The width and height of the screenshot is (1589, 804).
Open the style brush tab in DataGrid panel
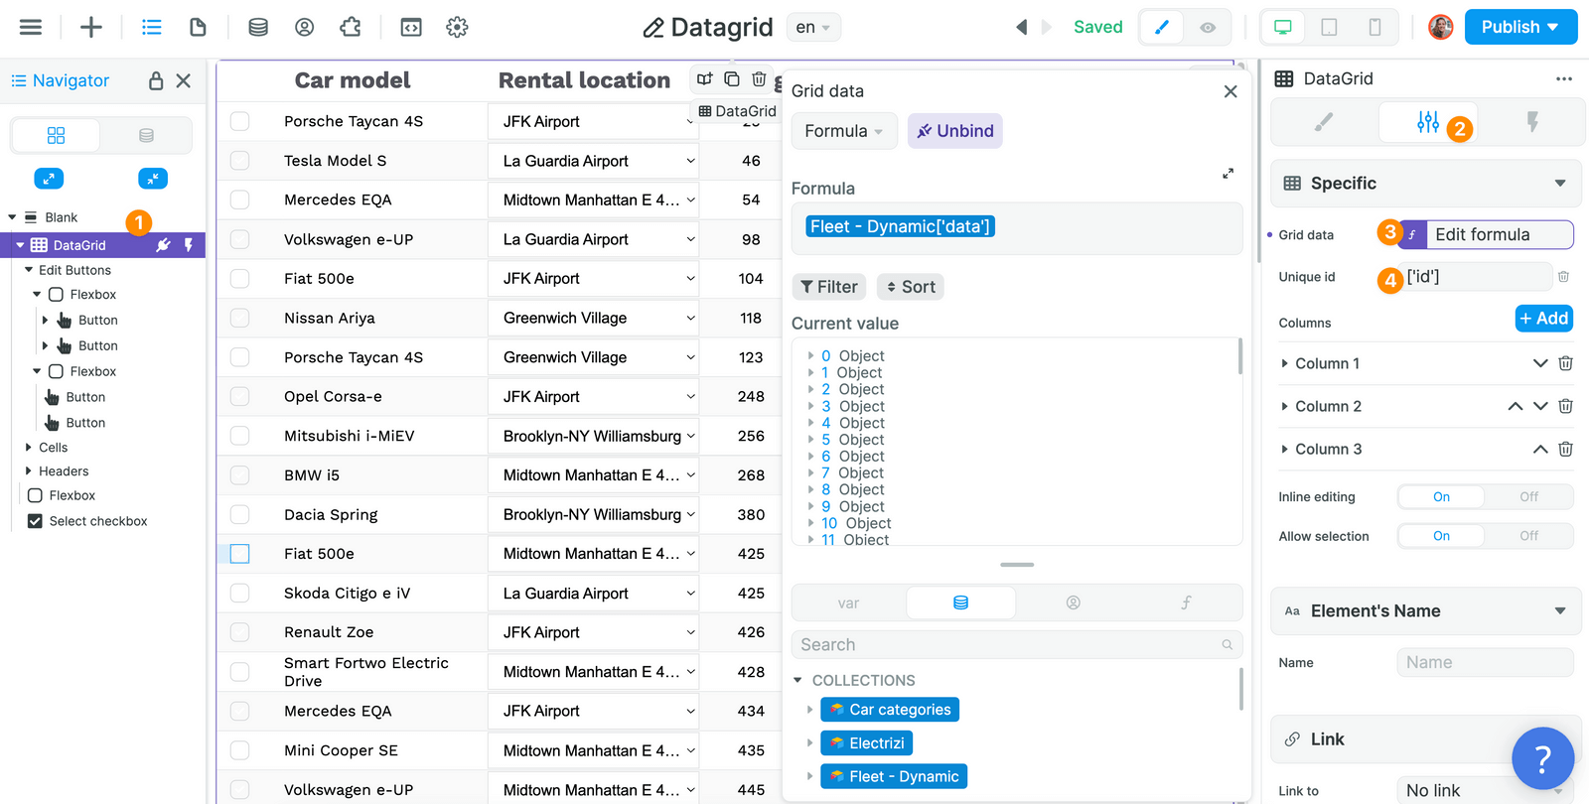click(x=1324, y=122)
